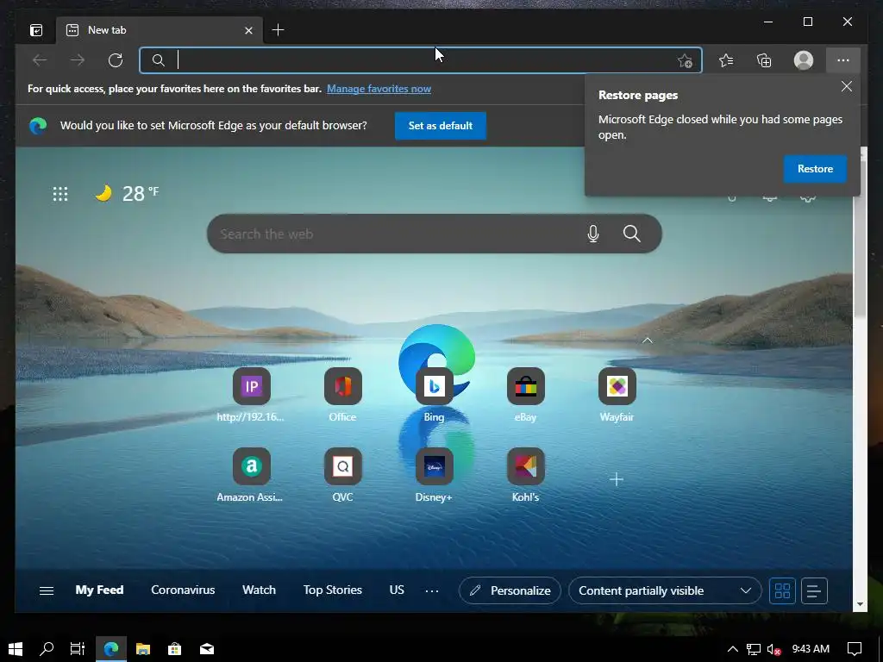Open the Kohl's quick link tile

[525, 475]
